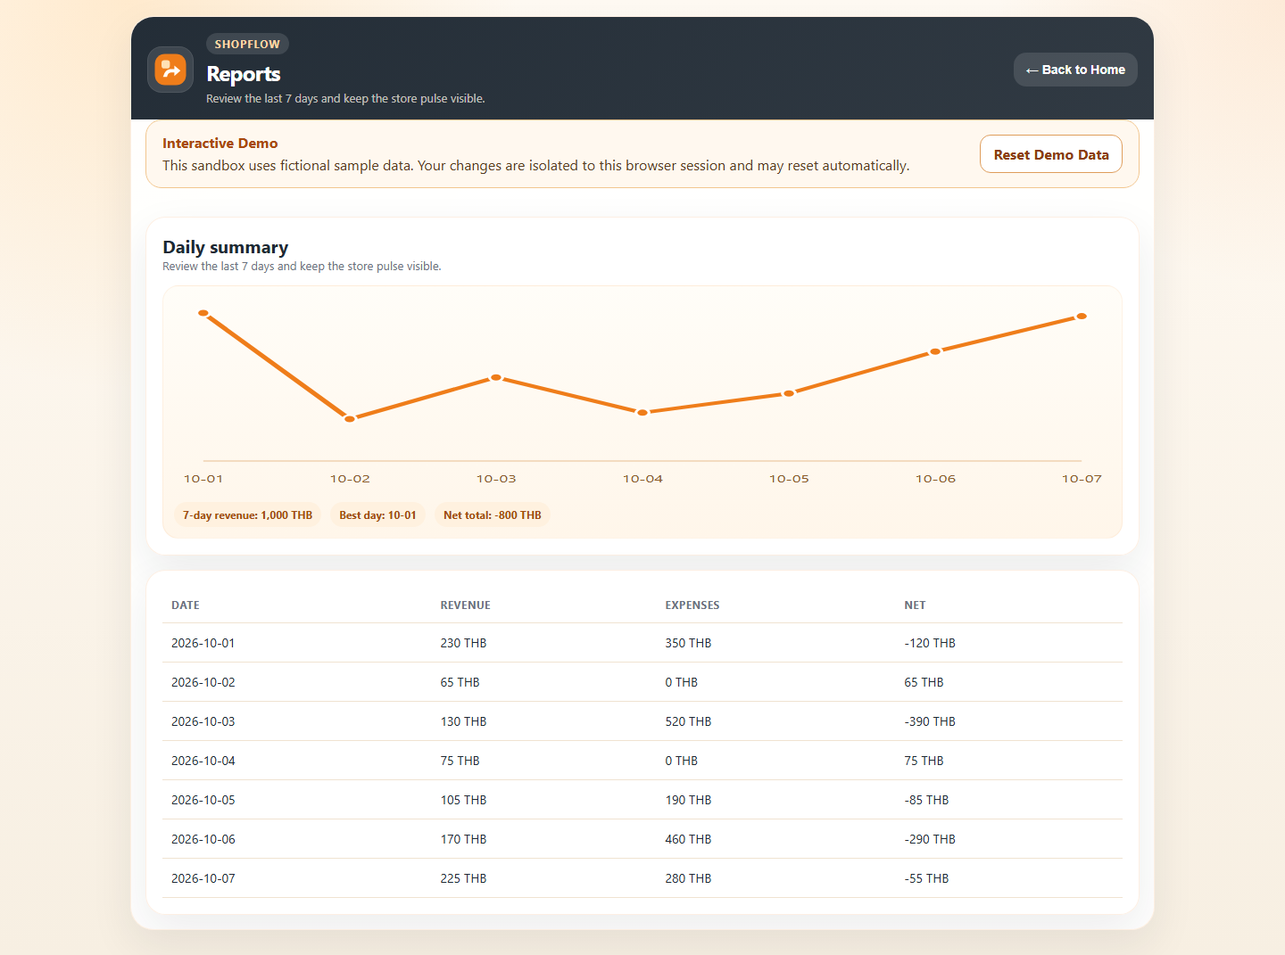Select the 10-06 data point on chart
The image size is (1285, 955).
tap(935, 351)
